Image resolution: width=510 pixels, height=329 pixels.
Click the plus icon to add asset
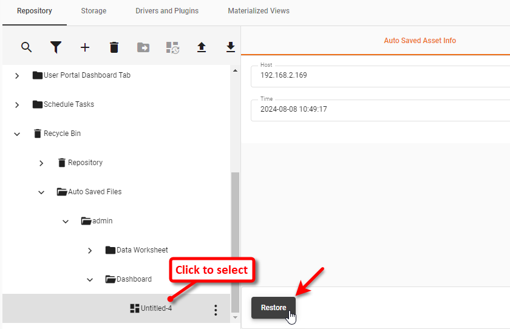pyautogui.click(x=85, y=47)
